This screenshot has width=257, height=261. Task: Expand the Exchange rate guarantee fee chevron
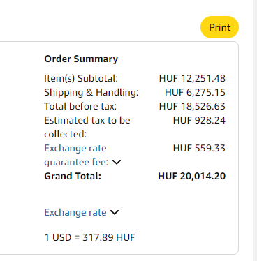point(117,162)
